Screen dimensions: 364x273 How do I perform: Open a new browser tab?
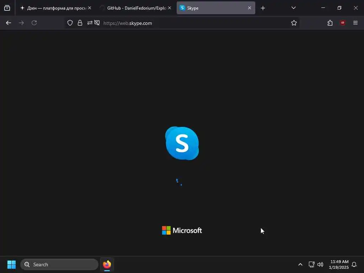point(263,8)
